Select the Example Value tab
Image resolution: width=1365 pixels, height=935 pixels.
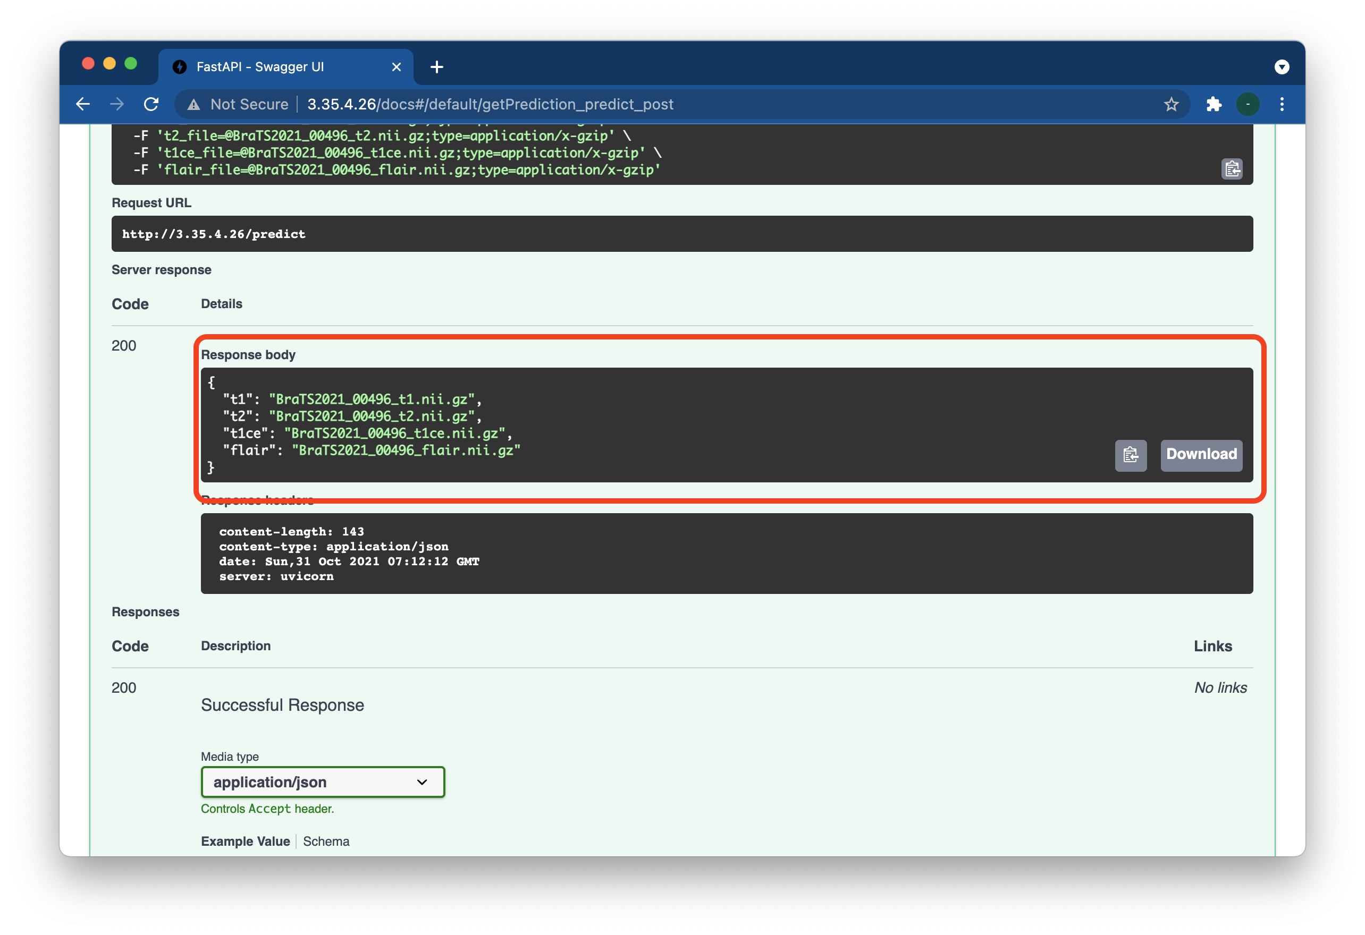click(245, 841)
